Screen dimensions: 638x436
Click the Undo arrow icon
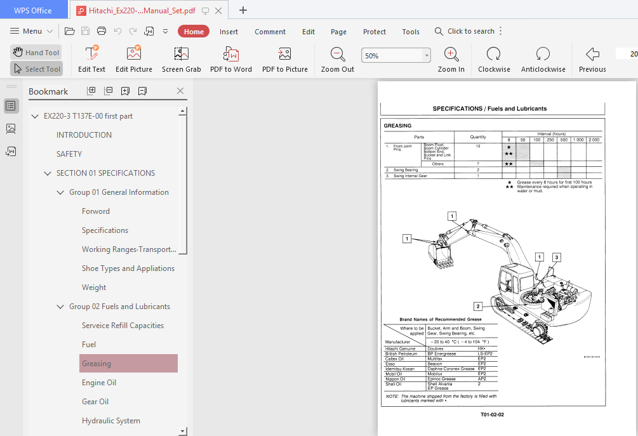click(117, 31)
